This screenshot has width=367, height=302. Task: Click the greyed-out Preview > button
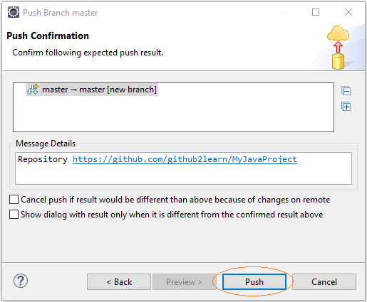point(184,282)
